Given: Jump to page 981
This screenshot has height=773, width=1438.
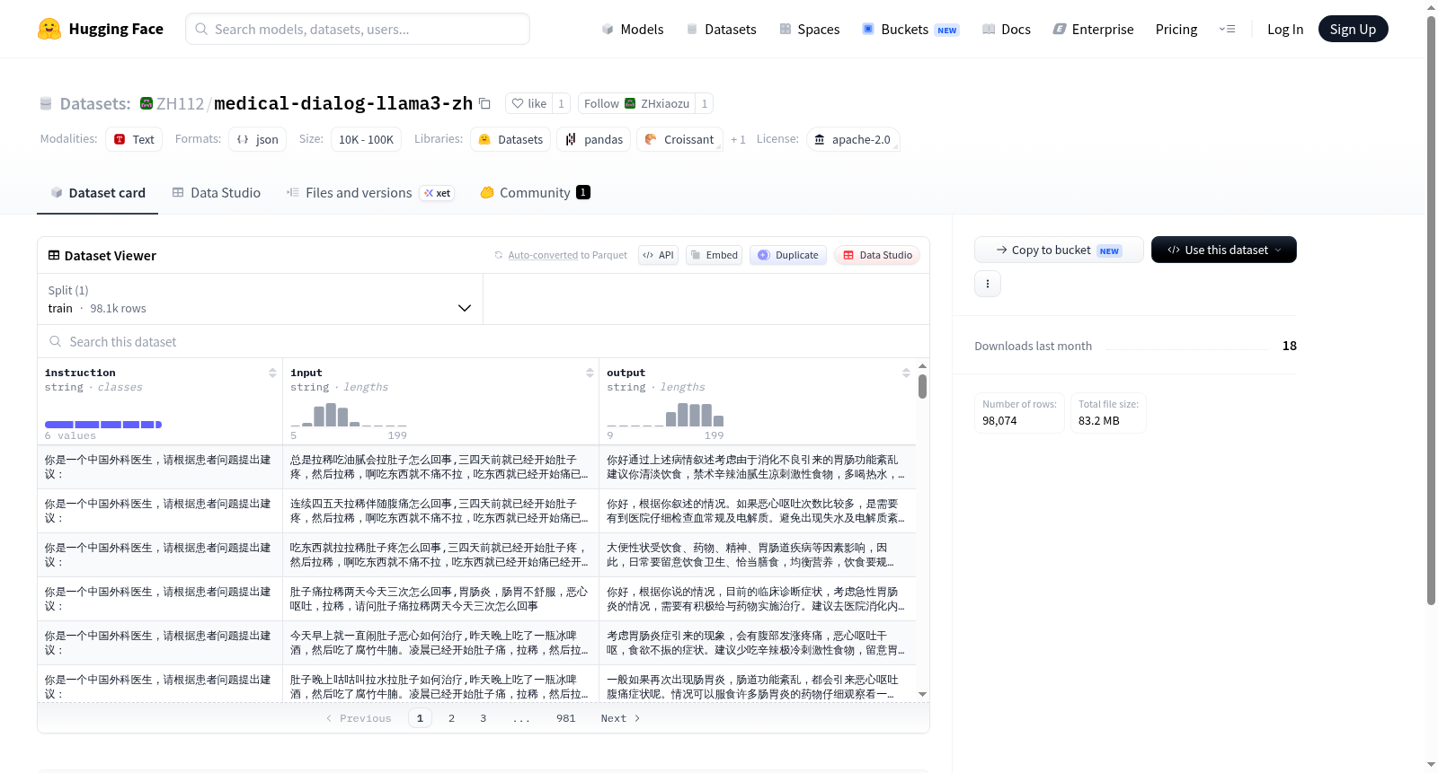Looking at the screenshot, I should coord(565,718).
